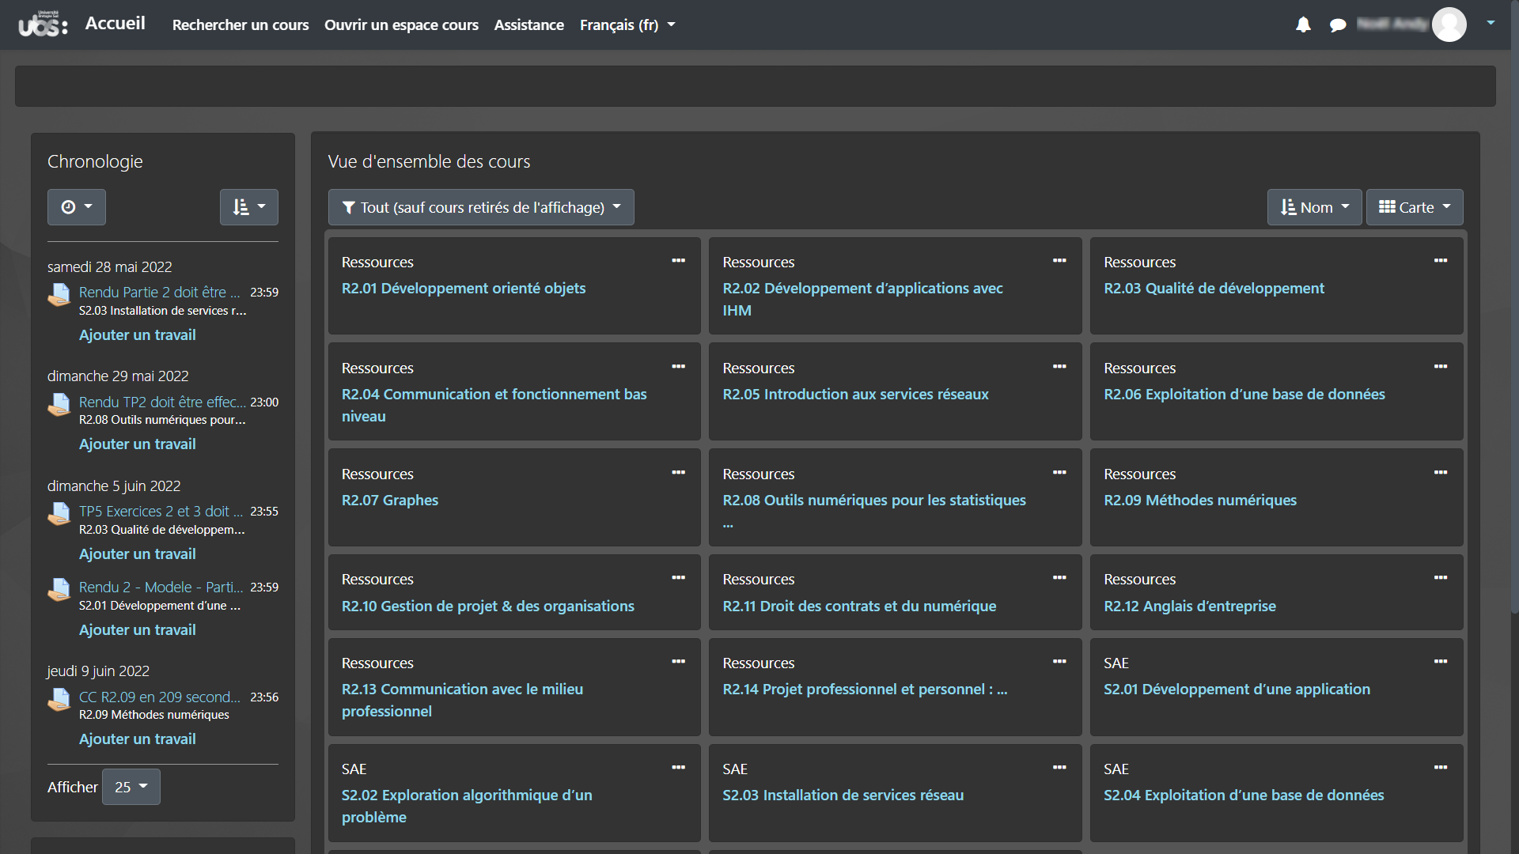Click 'Assistance' in the top navigation
Screen dimensions: 1519x854
(528, 25)
